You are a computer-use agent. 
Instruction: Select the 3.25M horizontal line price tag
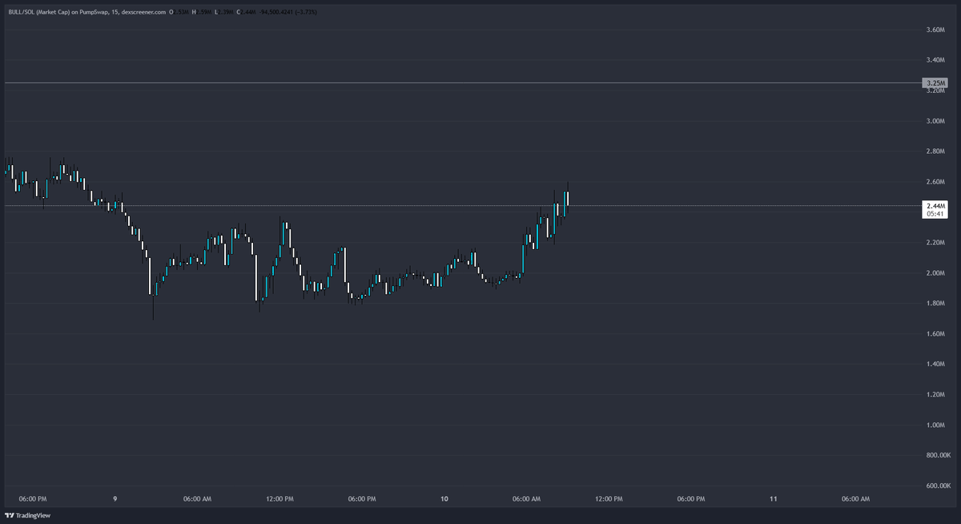point(935,83)
